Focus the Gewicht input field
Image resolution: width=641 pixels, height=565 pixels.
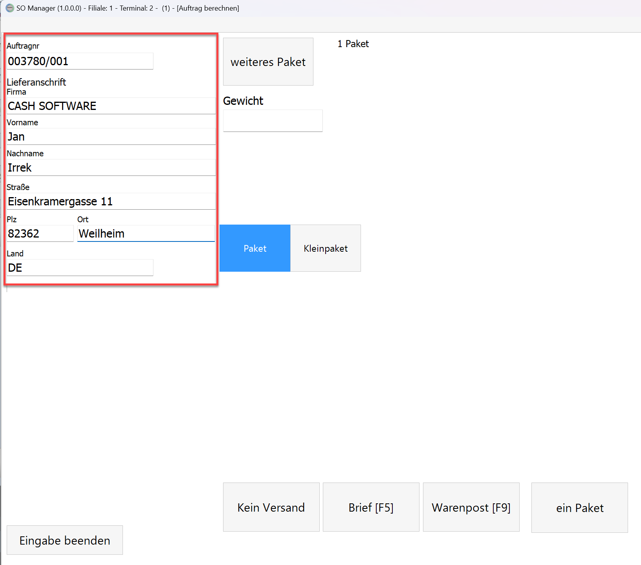tap(273, 121)
